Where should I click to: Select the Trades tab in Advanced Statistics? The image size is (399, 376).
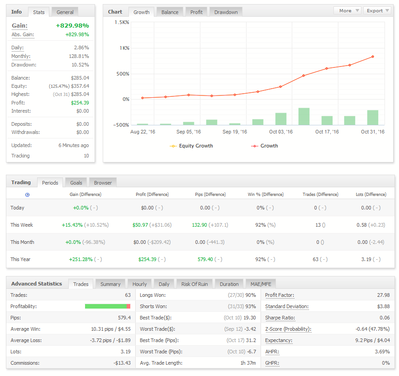coord(81,284)
